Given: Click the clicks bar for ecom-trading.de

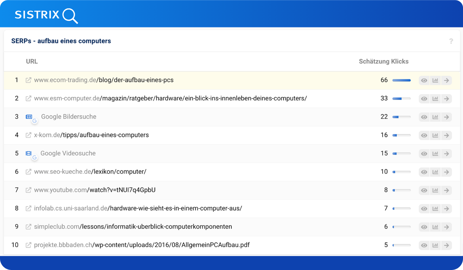Looking at the screenshot, I should point(401,80).
